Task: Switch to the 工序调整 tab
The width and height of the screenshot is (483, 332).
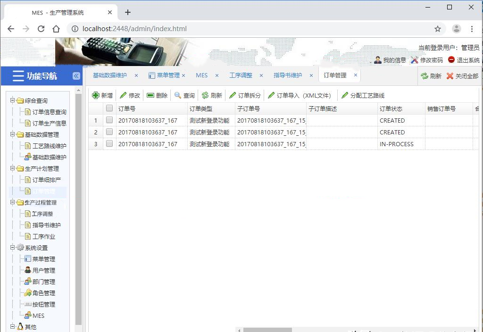Action: [241, 75]
